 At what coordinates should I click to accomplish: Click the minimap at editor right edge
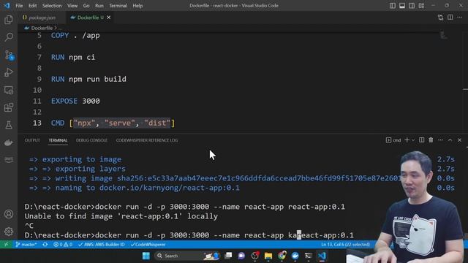444,35
